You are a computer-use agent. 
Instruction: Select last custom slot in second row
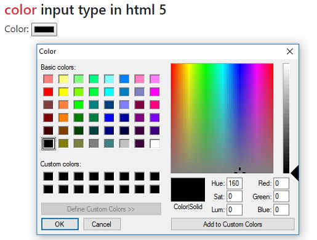(x=154, y=189)
